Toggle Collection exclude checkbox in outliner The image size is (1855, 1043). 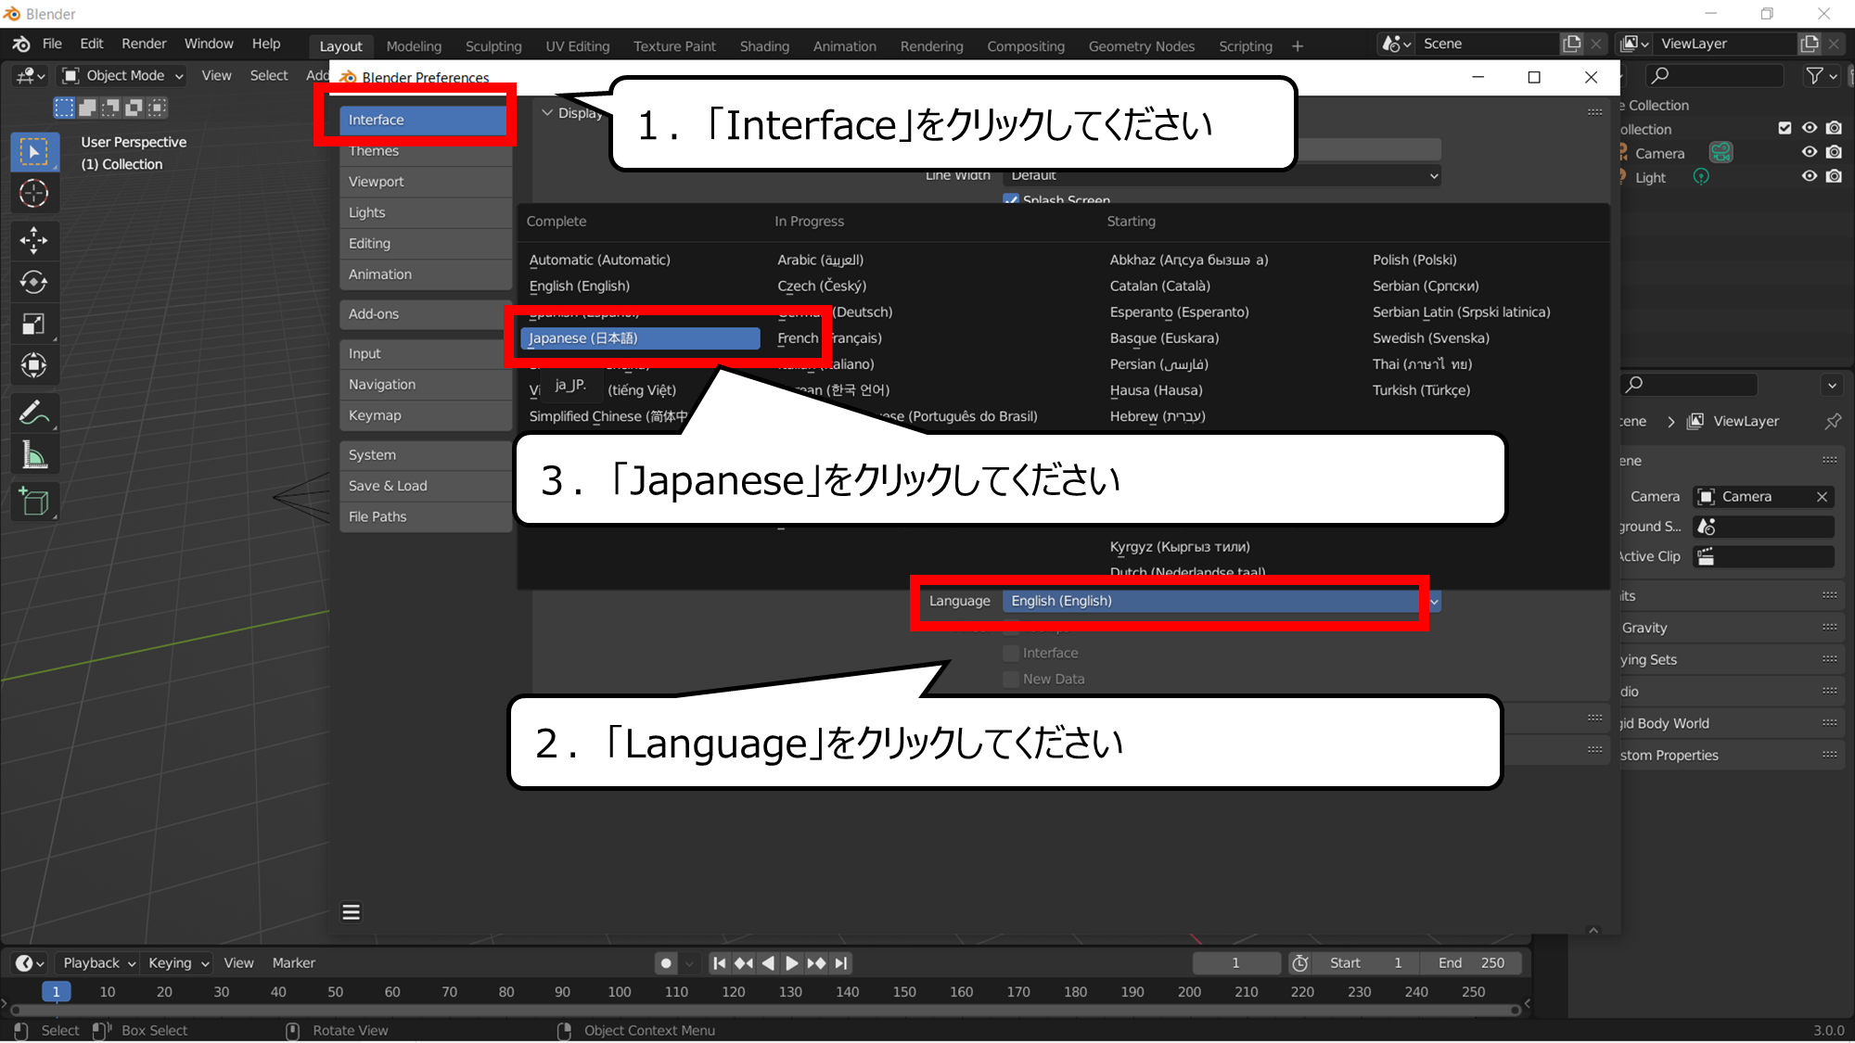click(1785, 128)
